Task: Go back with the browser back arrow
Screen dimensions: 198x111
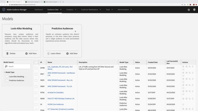Action: tap(2, 5)
